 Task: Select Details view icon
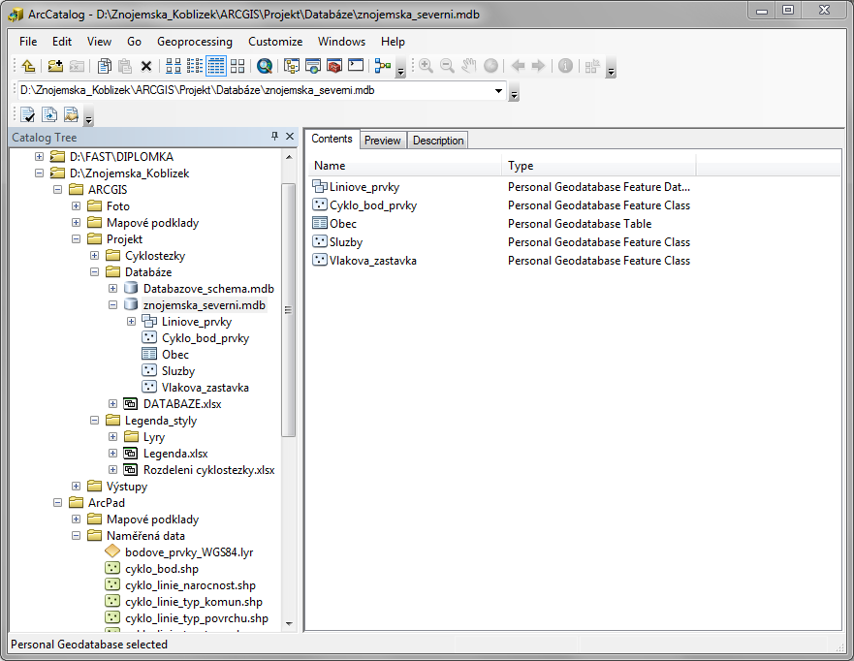pos(215,67)
